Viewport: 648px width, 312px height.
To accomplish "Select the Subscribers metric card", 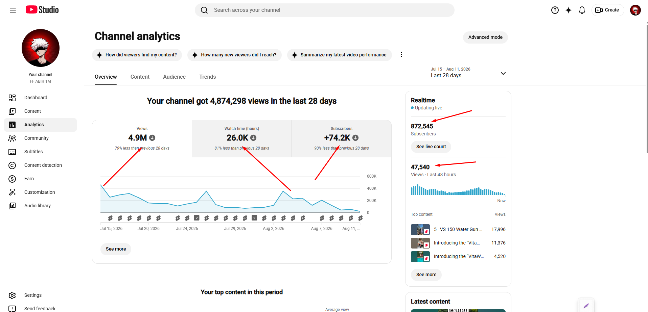I will (x=342, y=138).
